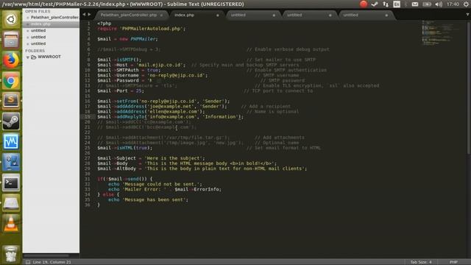471x265 pixels.
Task: Open Pelatihan_planController in Open Files sidebar
Action: (54, 17)
